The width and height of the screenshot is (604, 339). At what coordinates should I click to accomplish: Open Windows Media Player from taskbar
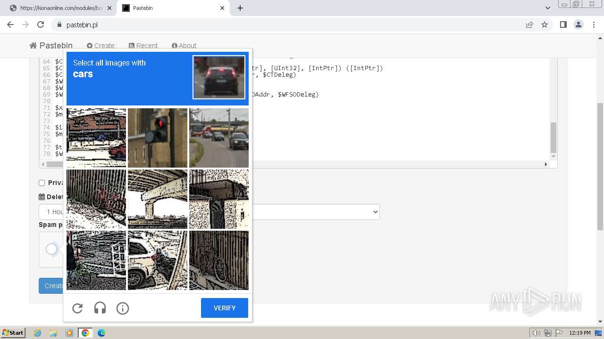69,333
